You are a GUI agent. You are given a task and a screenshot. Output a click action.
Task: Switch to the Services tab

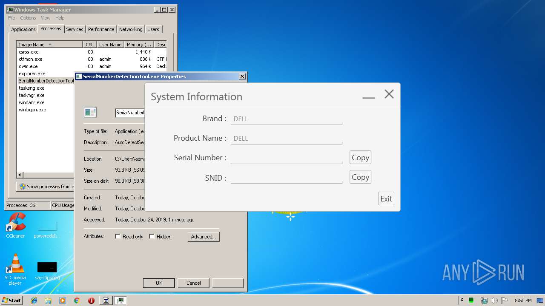[x=75, y=29]
